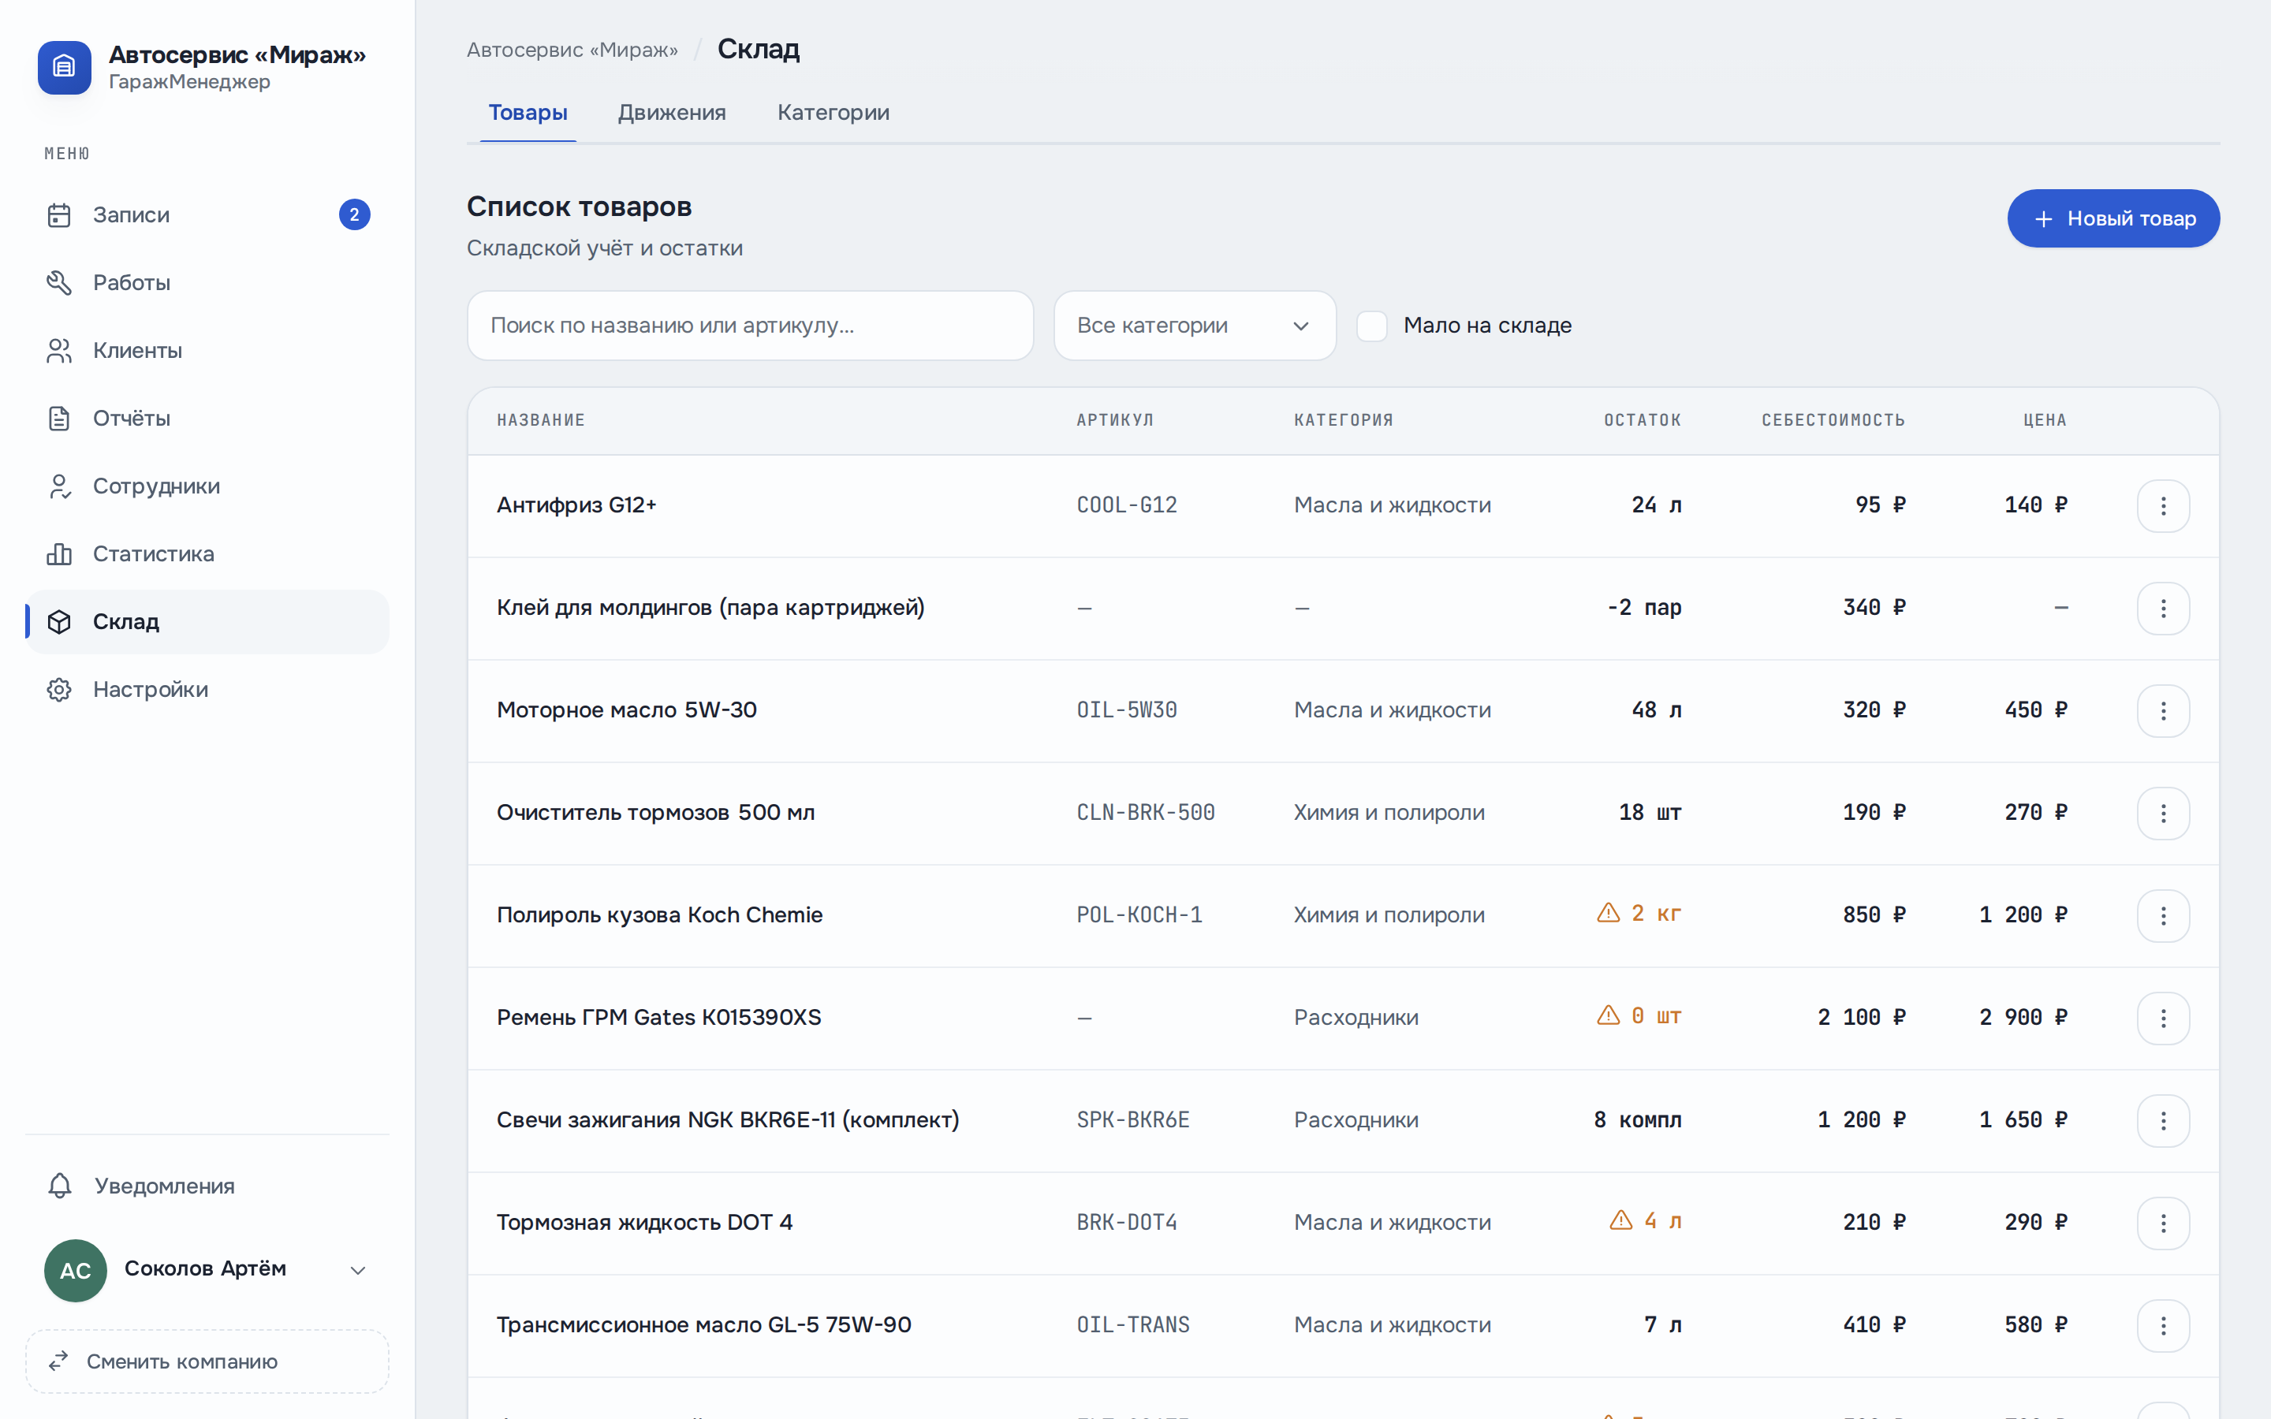
Task: Open actions menu for Тормозная жидкость DOT 4
Action: pyautogui.click(x=2163, y=1223)
